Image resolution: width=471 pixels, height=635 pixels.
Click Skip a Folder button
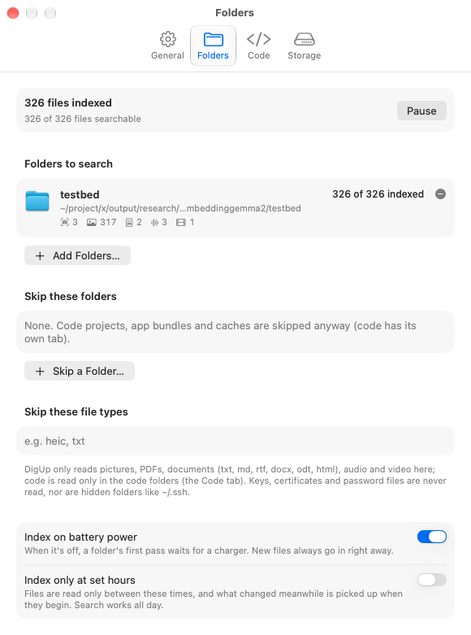pyautogui.click(x=80, y=371)
